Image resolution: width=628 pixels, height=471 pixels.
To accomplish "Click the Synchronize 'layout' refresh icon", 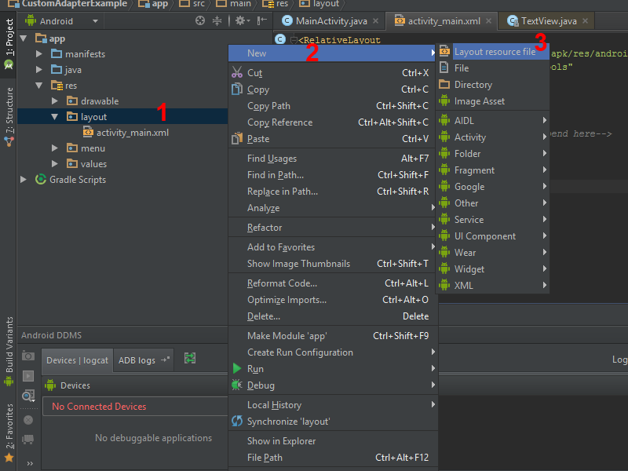I will click(237, 421).
